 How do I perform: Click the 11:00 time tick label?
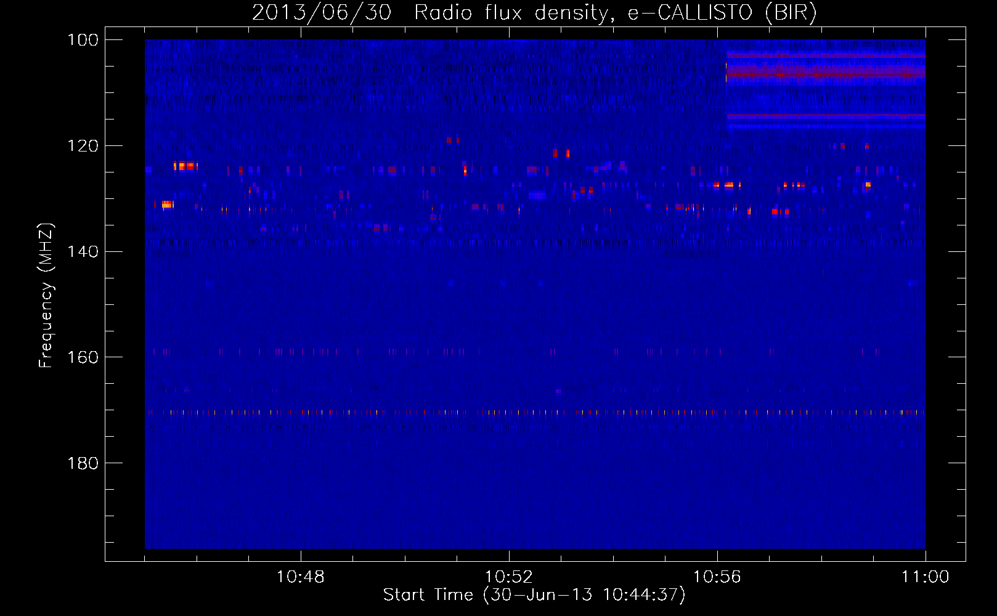tap(926, 577)
